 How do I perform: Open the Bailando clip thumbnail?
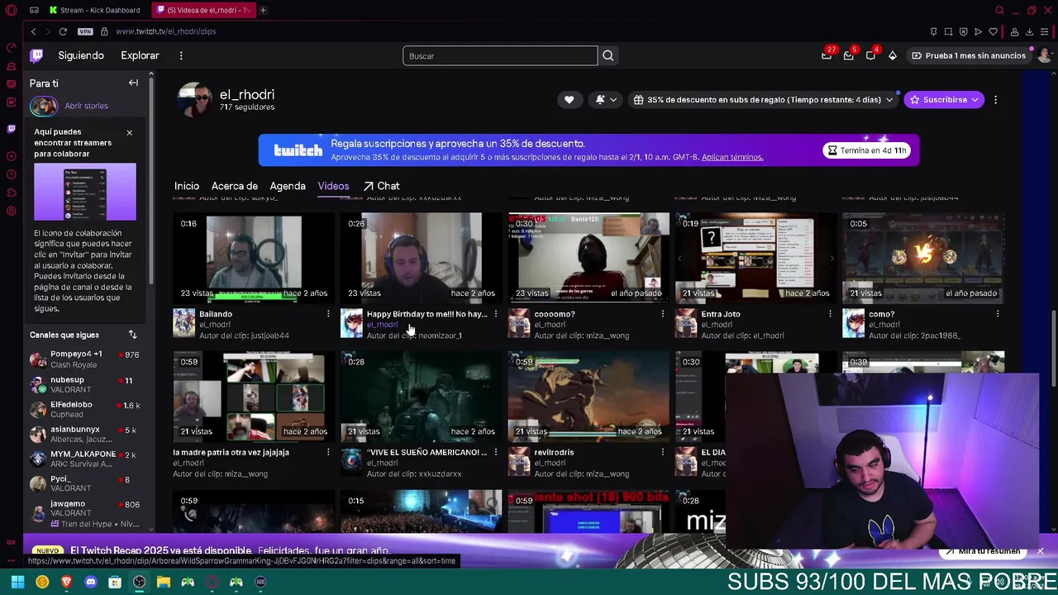tap(254, 258)
